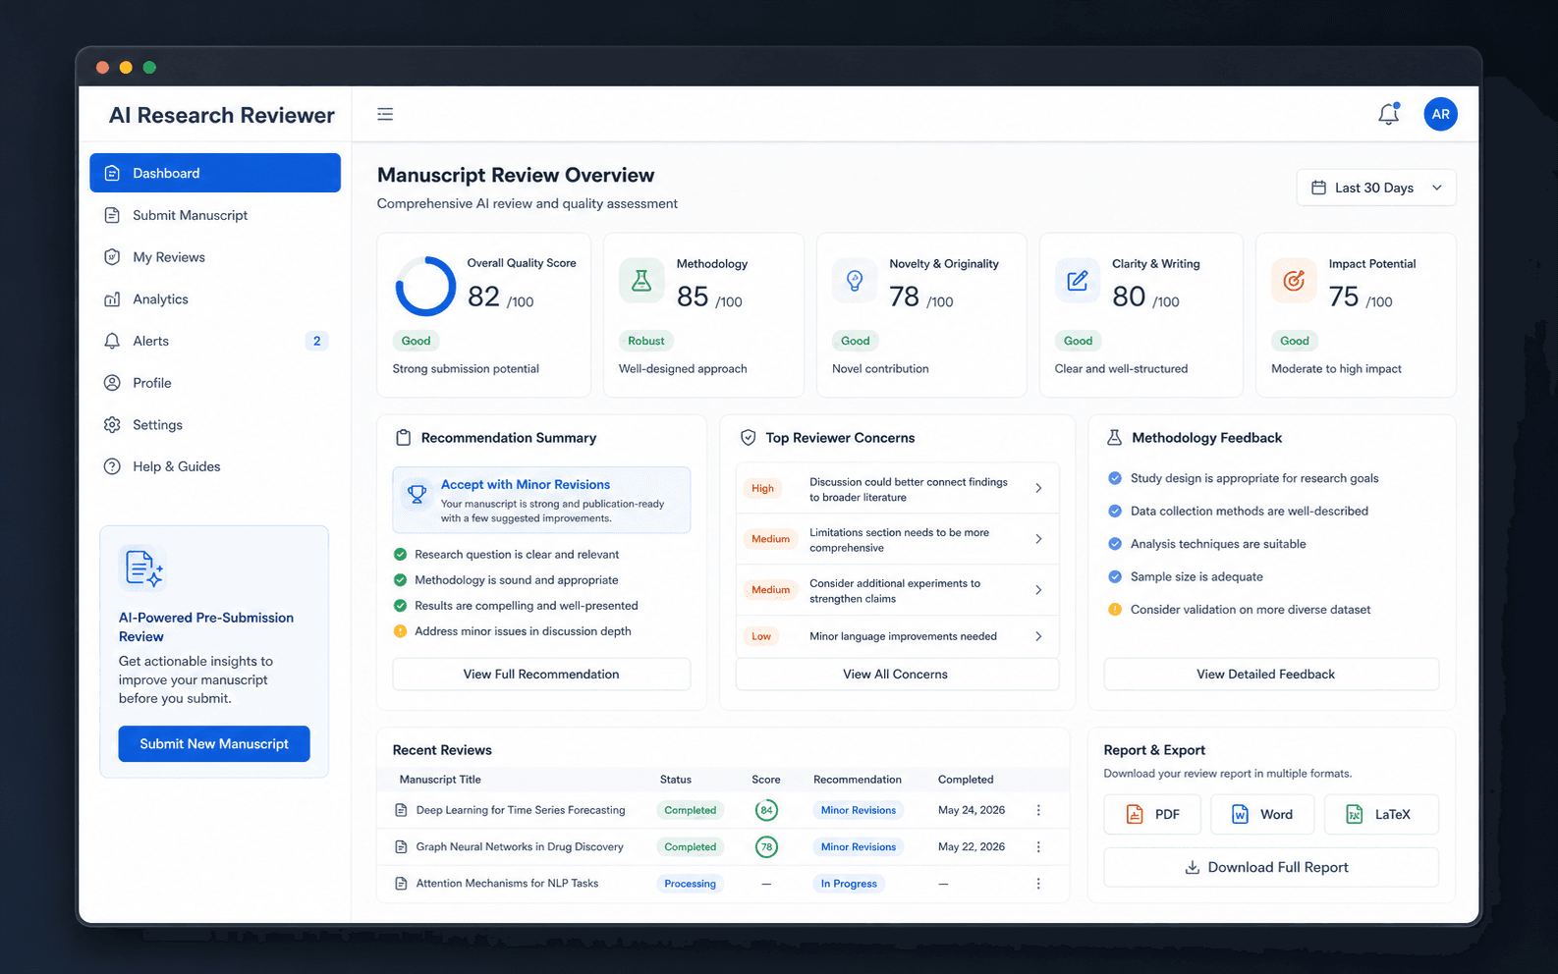Go to Dashboard in sidebar
This screenshot has height=974, width=1558.
(215, 173)
